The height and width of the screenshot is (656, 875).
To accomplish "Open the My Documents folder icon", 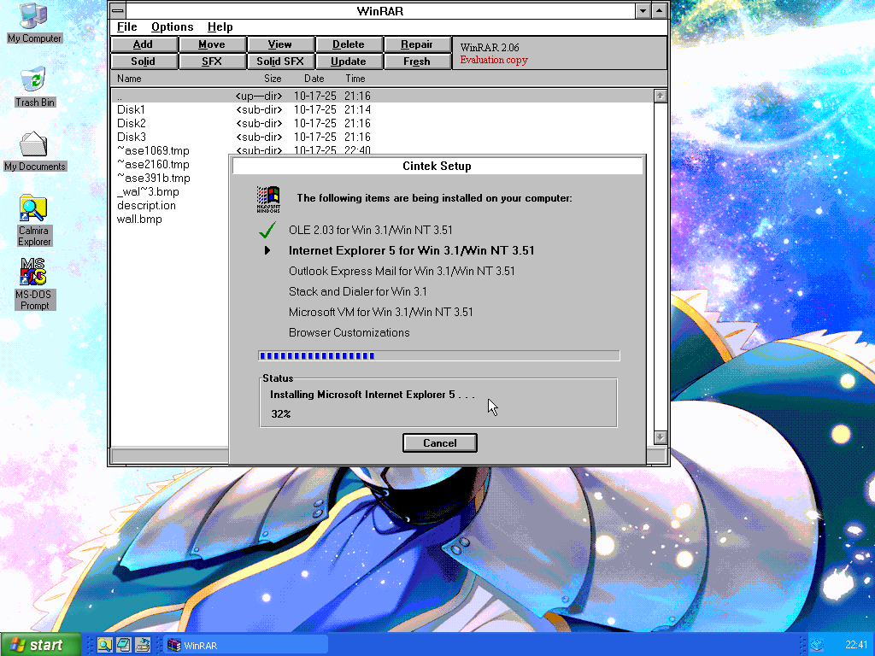I will tap(34, 145).
